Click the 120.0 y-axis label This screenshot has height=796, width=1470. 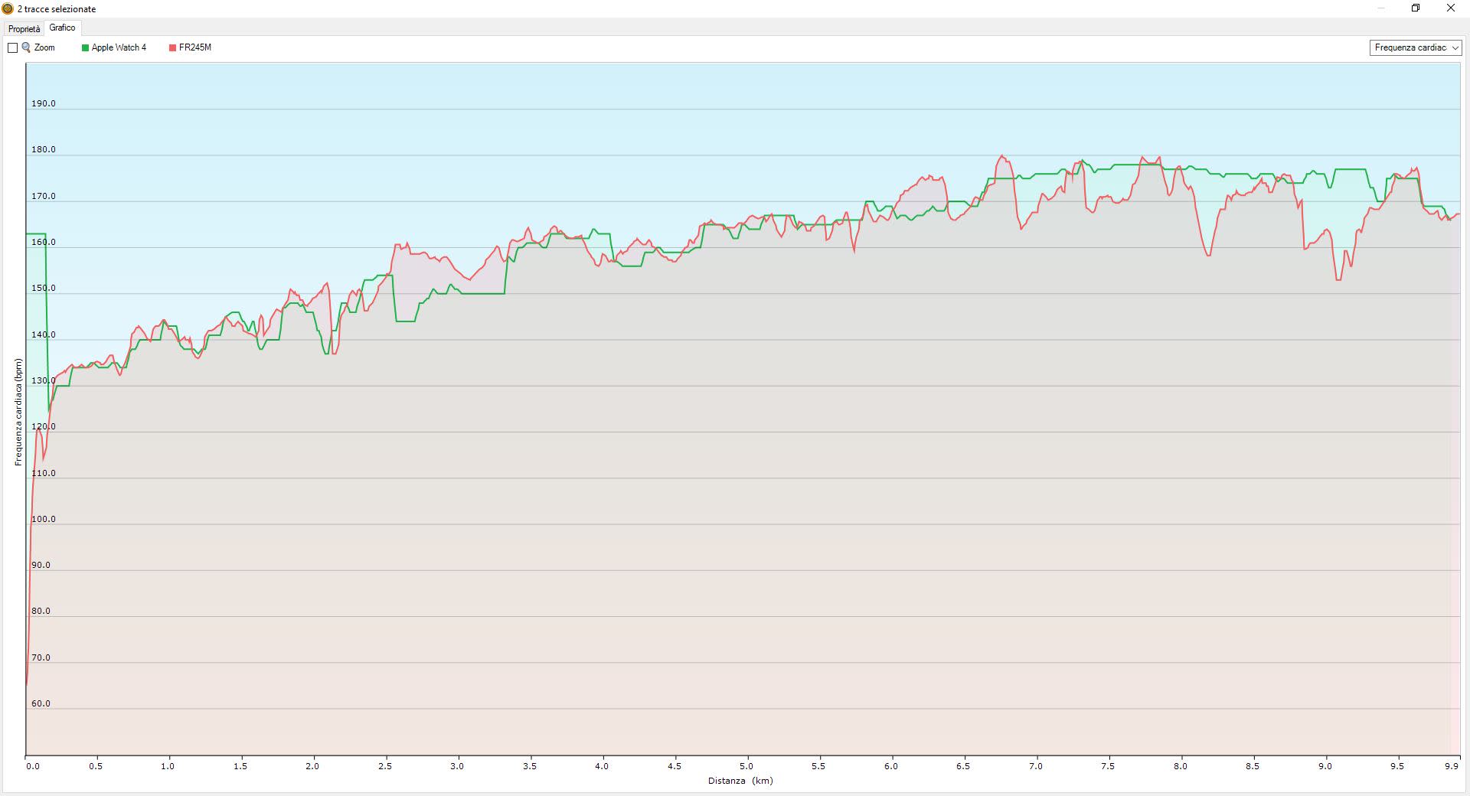(x=43, y=426)
